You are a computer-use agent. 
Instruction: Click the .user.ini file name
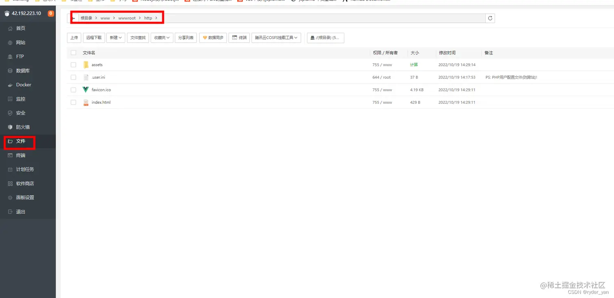pos(98,77)
